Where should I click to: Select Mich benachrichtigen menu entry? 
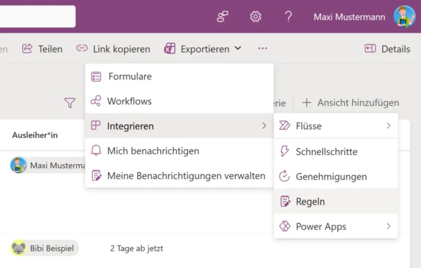click(180, 150)
